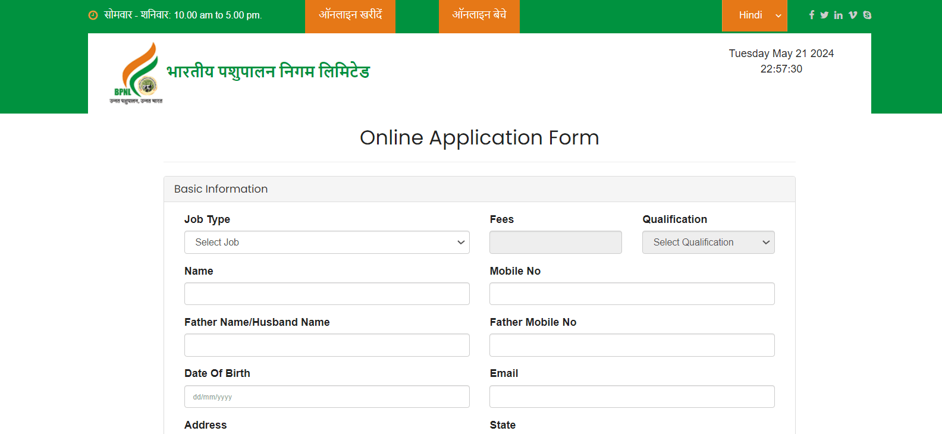The image size is (942, 434).
Task: Open the LinkedIn social icon
Action: coord(839,15)
